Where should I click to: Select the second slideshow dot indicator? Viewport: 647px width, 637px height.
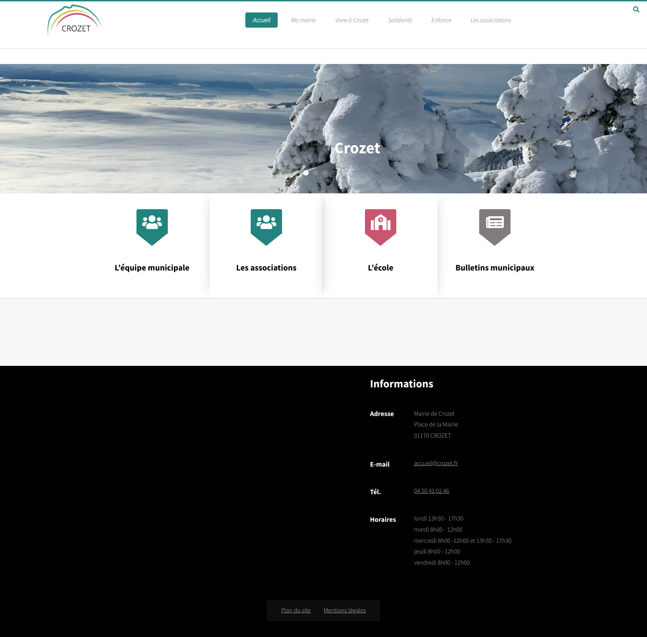(x=315, y=173)
